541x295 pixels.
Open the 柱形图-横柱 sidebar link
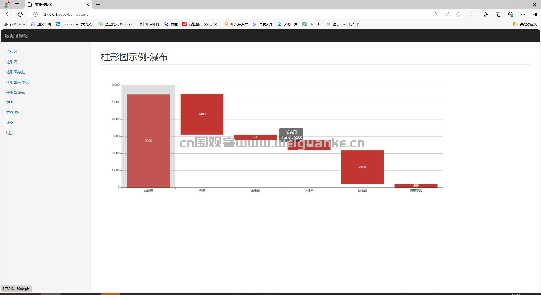coord(16,72)
